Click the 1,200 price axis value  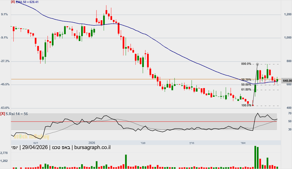pyautogui.click(x=288, y=14)
